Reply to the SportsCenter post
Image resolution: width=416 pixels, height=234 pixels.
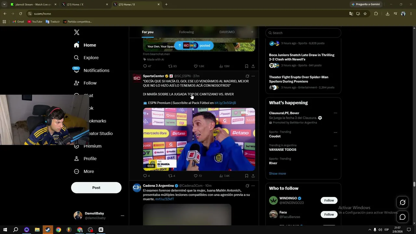coord(147,176)
